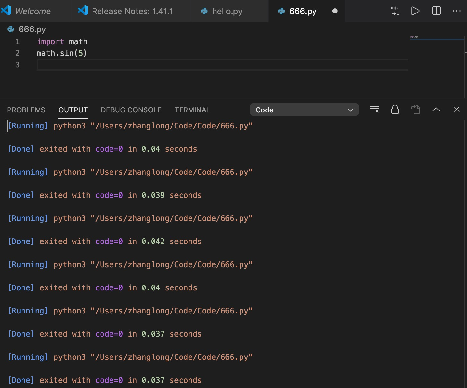Click first [Running] python3 output line
Screen dimensions: 467x388
(130, 126)
